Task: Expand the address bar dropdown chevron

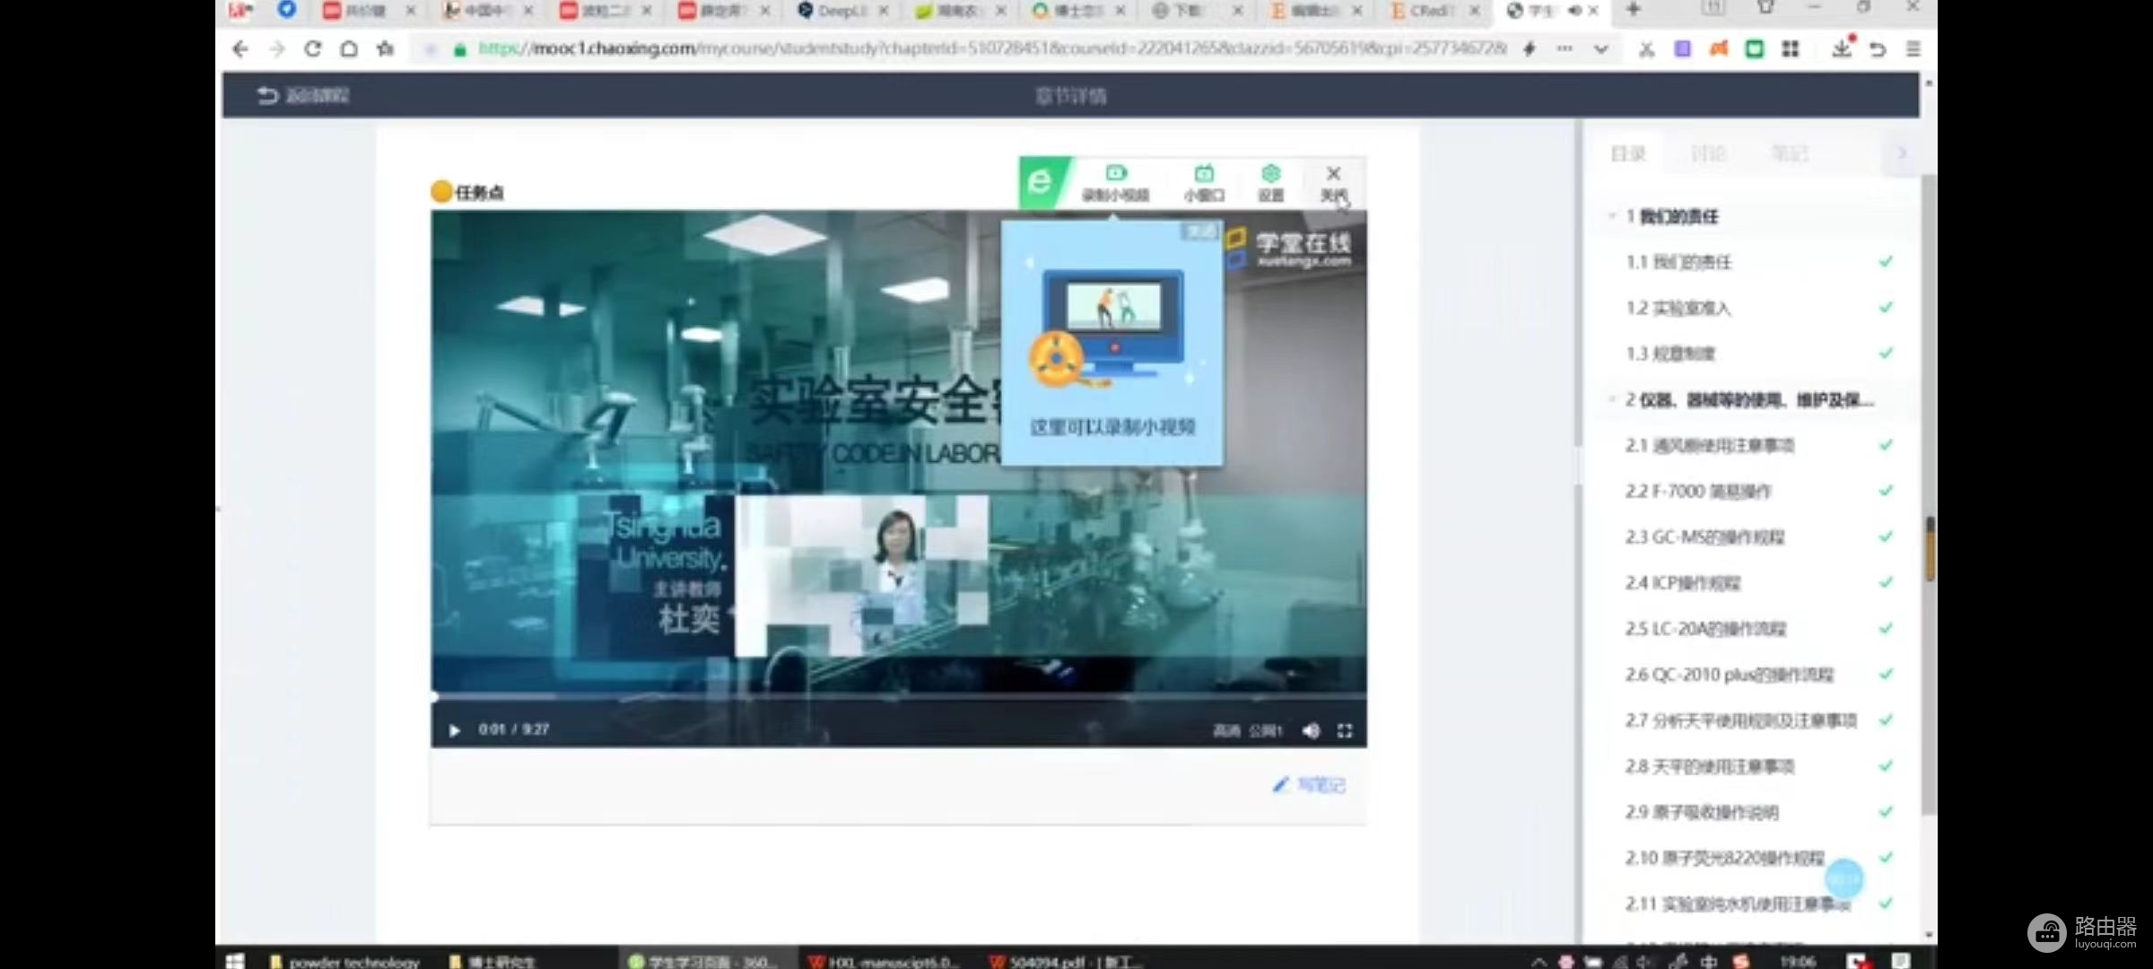Action: pyautogui.click(x=1601, y=49)
